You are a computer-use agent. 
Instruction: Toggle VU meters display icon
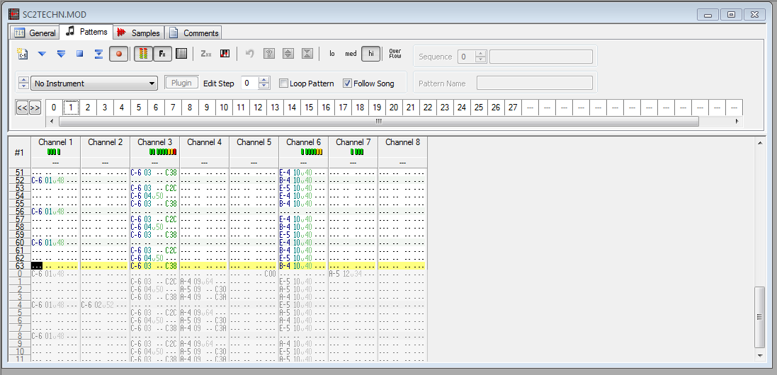click(143, 54)
